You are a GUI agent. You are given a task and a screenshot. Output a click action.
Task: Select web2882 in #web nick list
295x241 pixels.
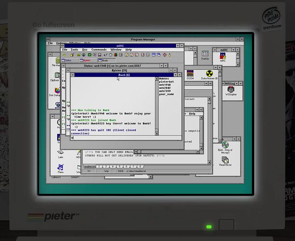coord(165,88)
